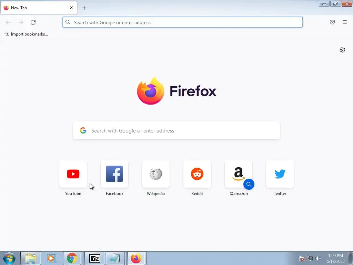Open the volume speaker tray icon
Image resolution: width=353 pixels, height=265 pixels.
click(x=318, y=258)
